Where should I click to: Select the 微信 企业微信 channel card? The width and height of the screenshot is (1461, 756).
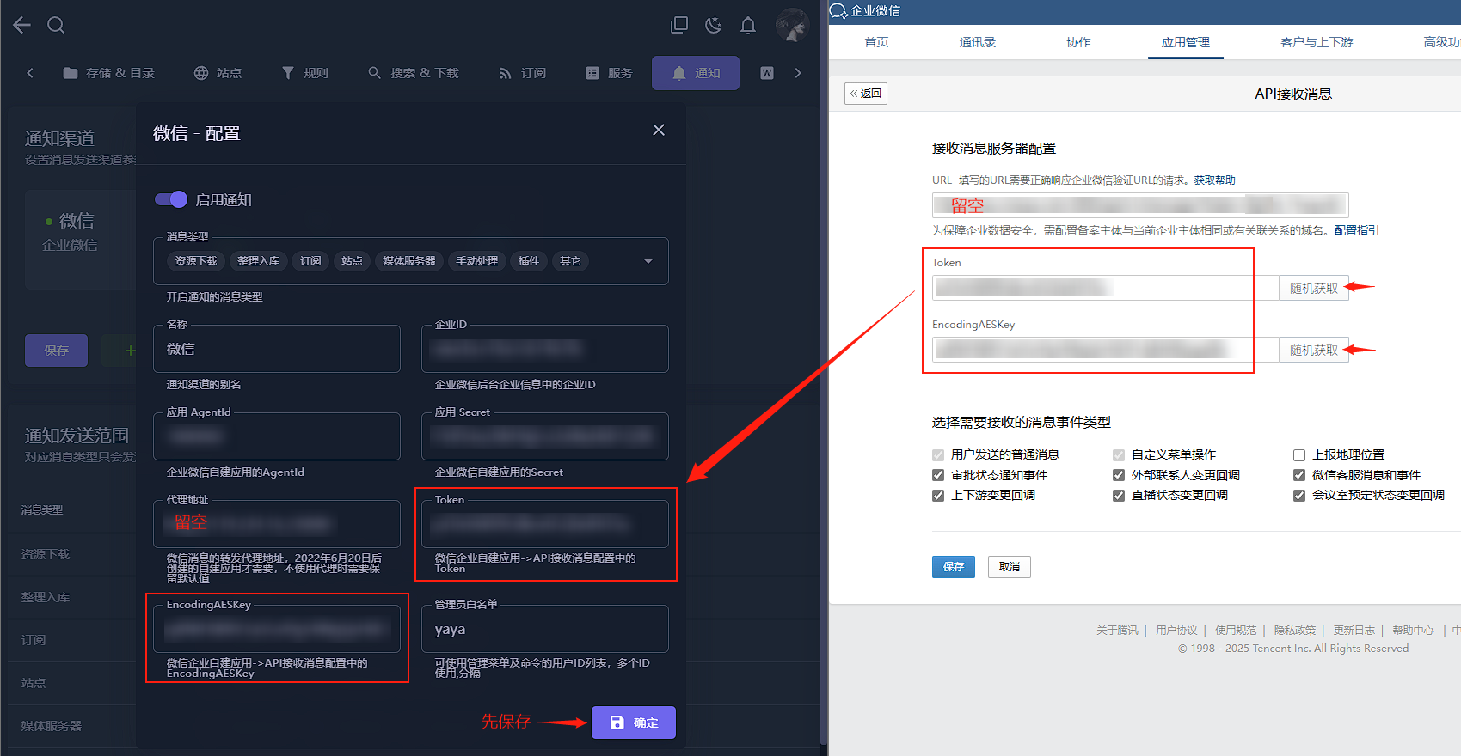80,239
